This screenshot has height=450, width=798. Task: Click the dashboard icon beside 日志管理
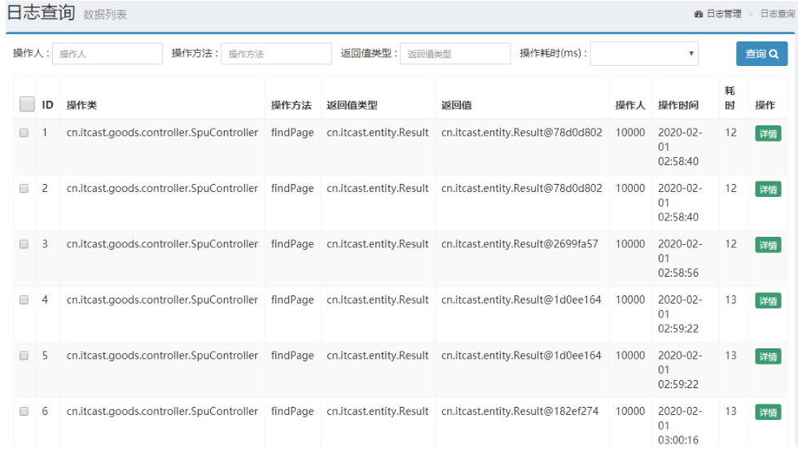pos(699,14)
